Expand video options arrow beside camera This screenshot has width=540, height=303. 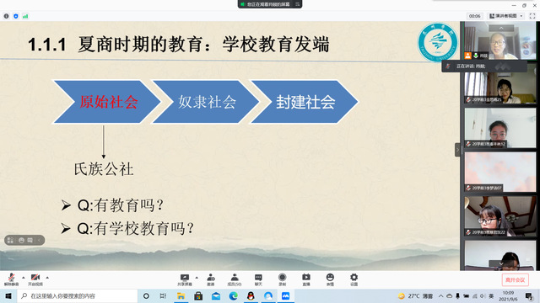tap(47, 277)
